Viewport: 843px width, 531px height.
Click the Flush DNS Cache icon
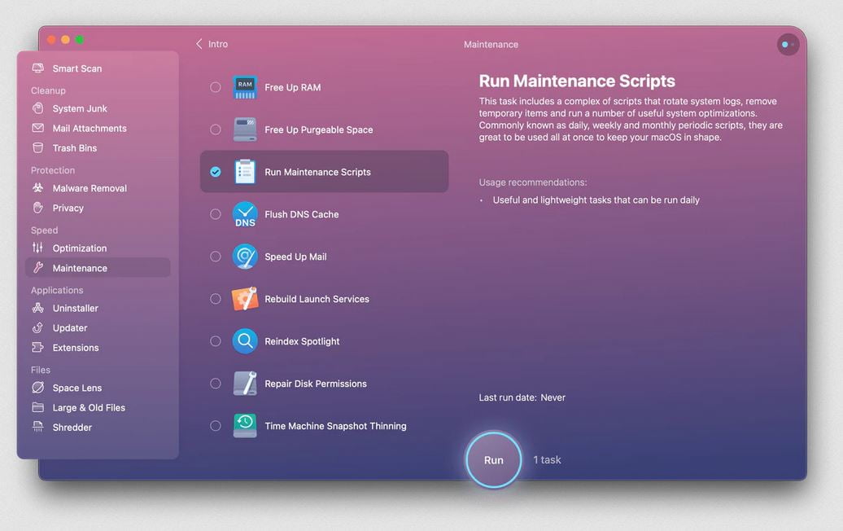click(245, 214)
